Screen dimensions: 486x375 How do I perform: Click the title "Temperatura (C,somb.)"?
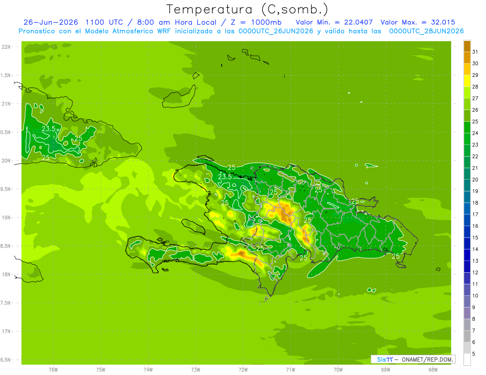click(x=247, y=9)
